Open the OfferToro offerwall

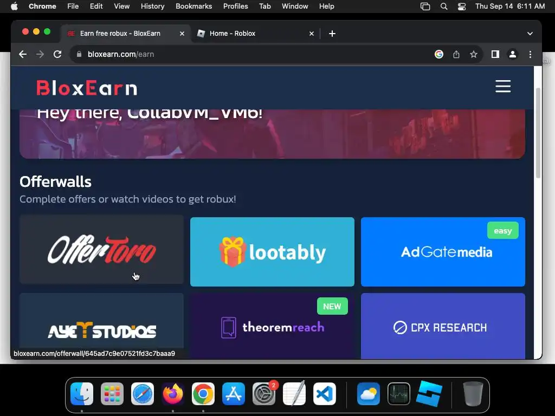[x=101, y=249]
